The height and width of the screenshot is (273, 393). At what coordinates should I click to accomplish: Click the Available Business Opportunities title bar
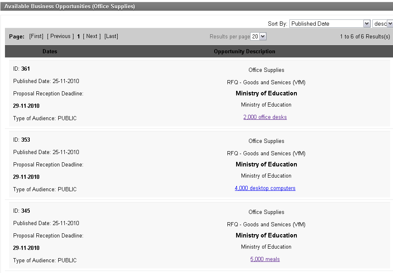tap(69, 7)
